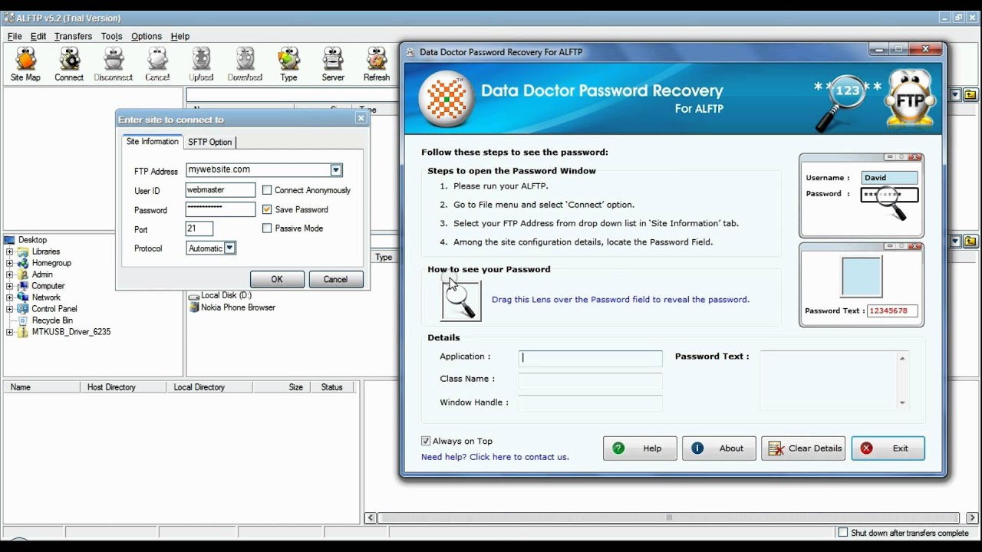Enable Passive Mode checkbox
The height and width of the screenshot is (552, 982).
267,228
